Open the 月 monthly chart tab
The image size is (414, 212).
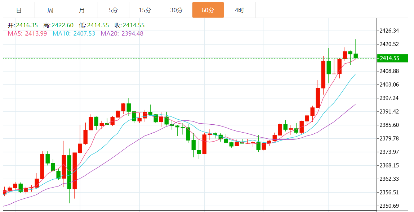pyautogui.click(x=82, y=10)
